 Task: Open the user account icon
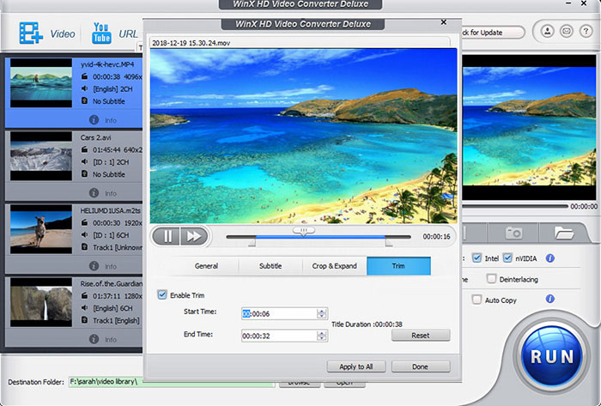coord(548,32)
